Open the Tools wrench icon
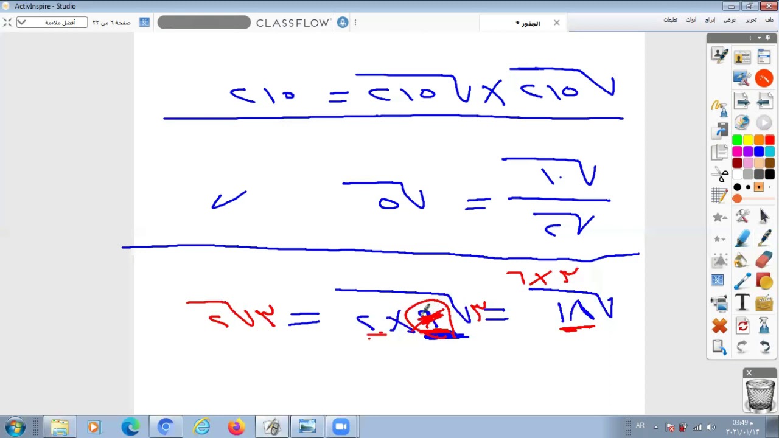Screen dimensions: 779x438 coord(742,216)
